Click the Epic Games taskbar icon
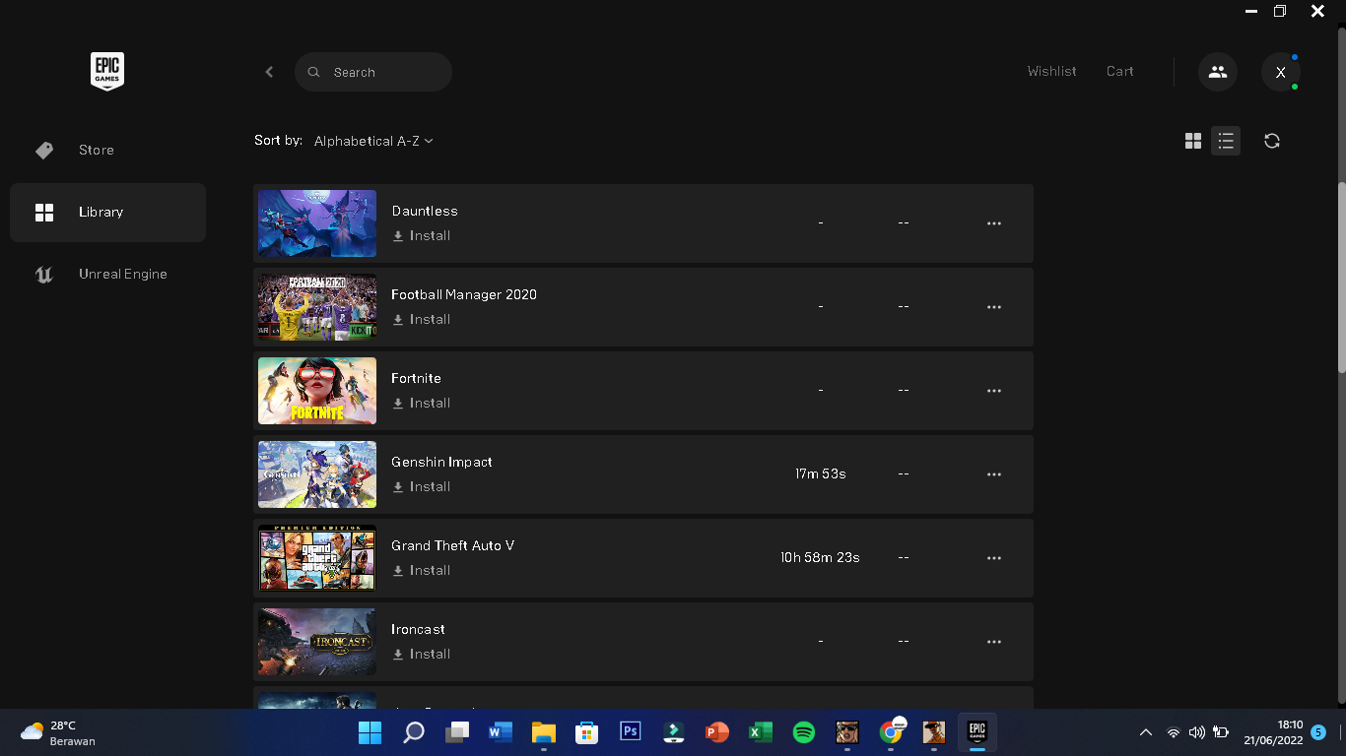Image resolution: width=1346 pixels, height=756 pixels. click(977, 732)
